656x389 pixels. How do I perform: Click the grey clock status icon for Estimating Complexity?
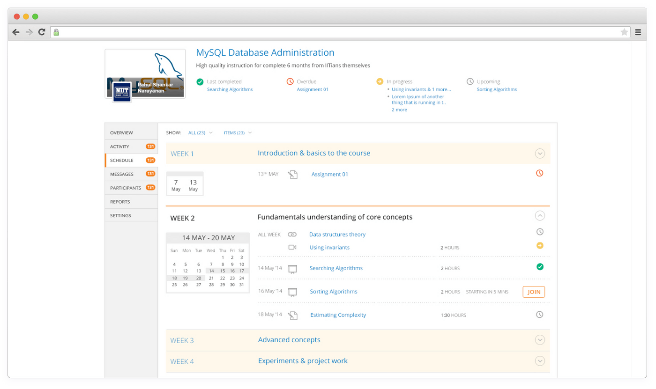(540, 315)
